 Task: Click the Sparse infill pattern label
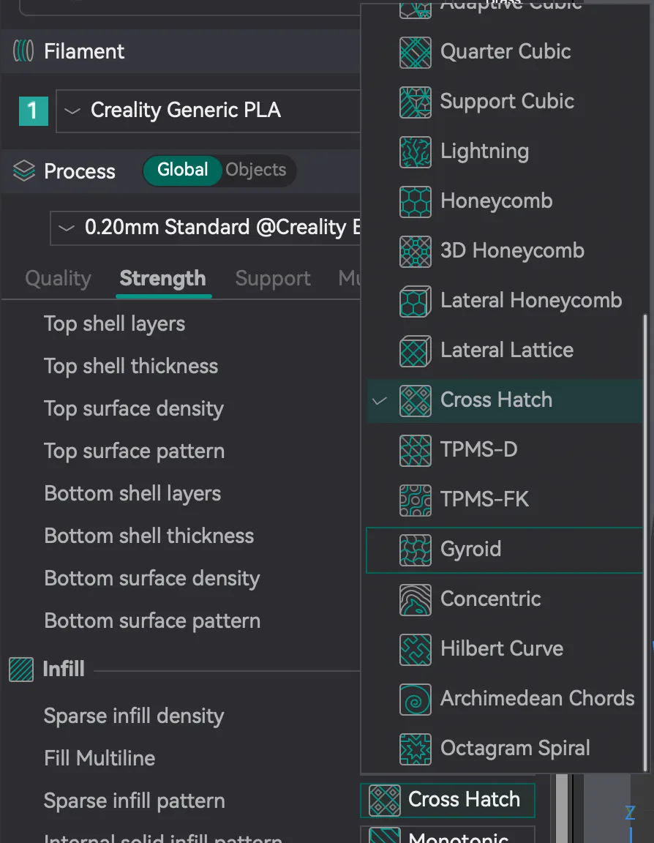135,801
